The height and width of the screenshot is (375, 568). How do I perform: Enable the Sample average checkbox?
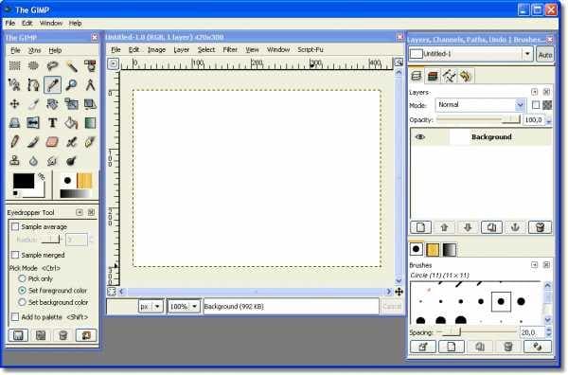coord(15,227)
